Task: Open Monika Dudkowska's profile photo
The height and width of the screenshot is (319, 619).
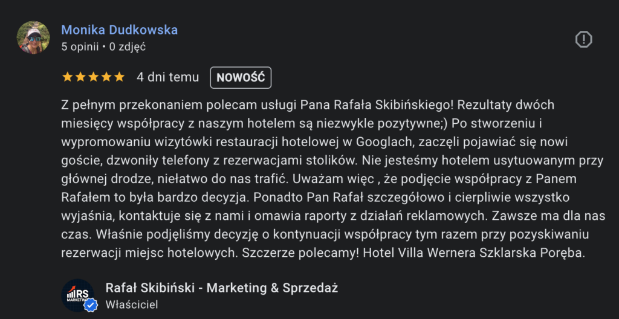Action: pyautogui.click(x=33, y=37)
